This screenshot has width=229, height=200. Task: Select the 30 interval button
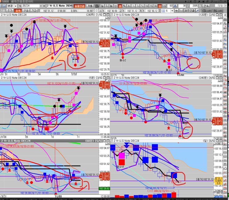[155, 6]
